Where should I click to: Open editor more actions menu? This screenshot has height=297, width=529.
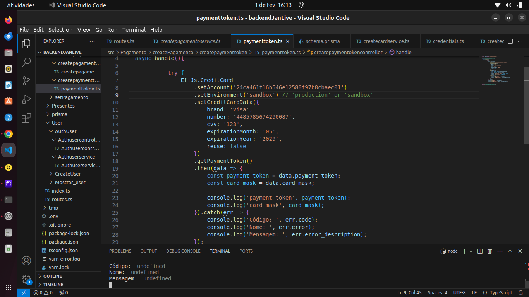[x=520, y=41]
